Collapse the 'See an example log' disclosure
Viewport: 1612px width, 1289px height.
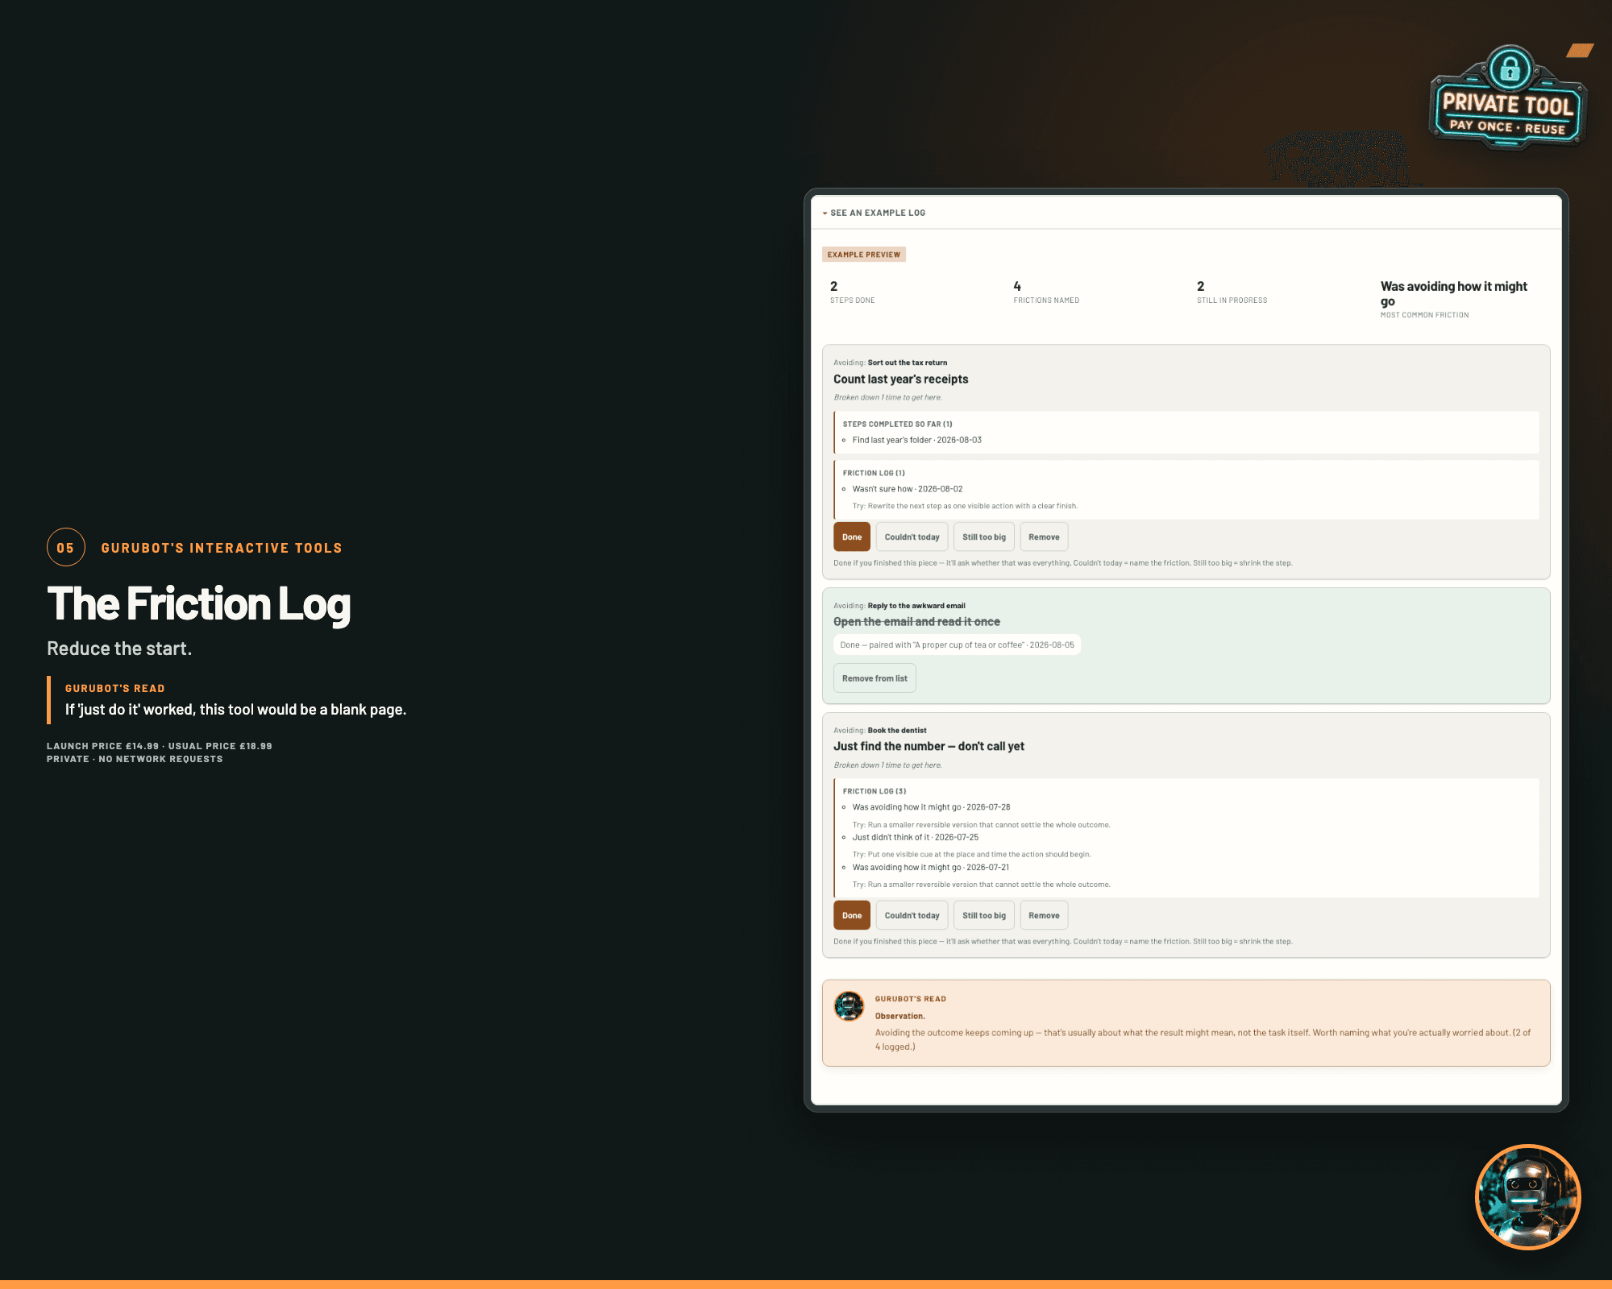(874, 213)
